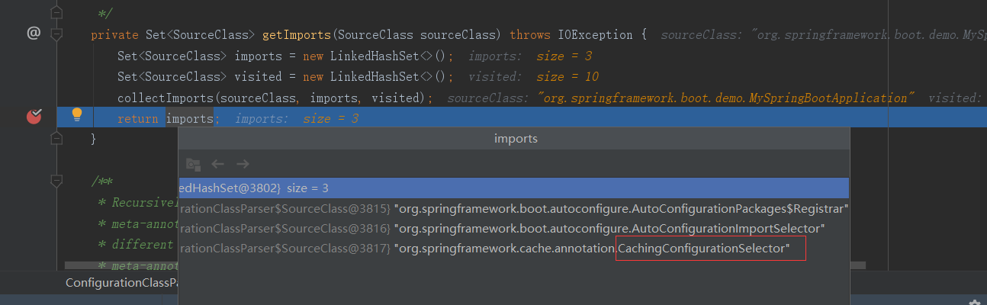
Task: Collapse the getImports method fold marker
Action: pyautogui.click(x=56, y=35)
